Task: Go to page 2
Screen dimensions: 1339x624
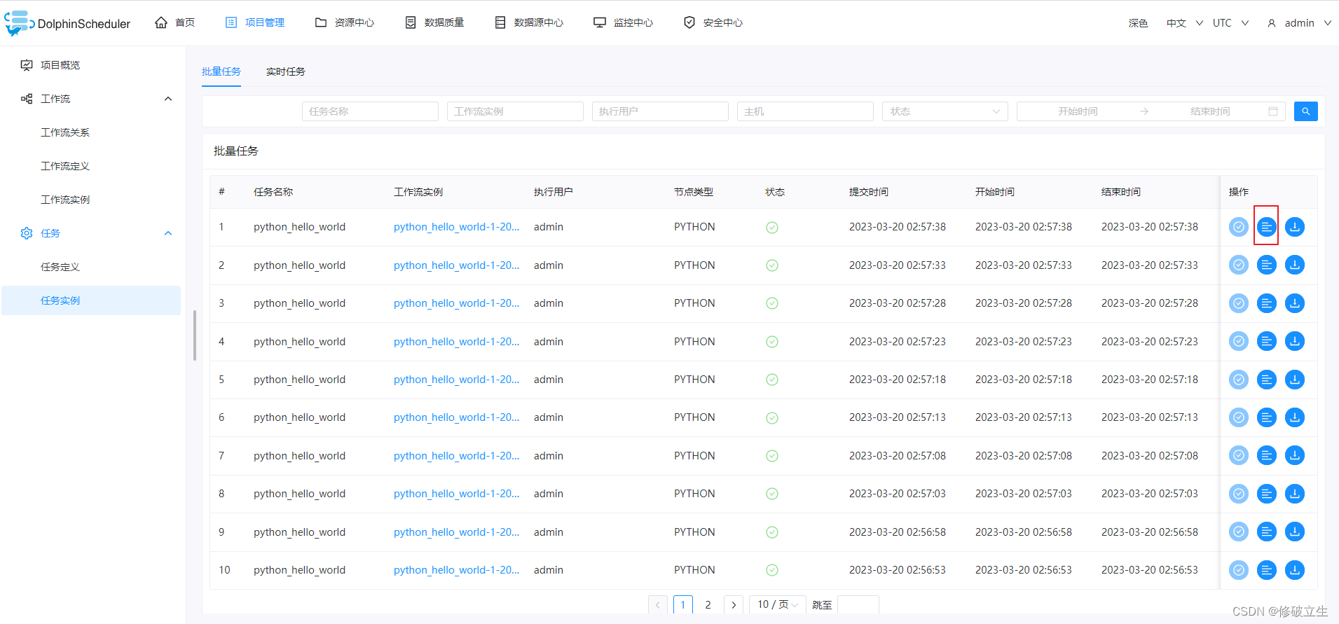Action: (708, 604)
